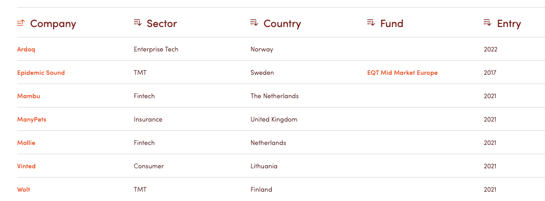This screenshot has height=201, width=545.
Task: Click the United Kingdom country cell
Action: 274,119
